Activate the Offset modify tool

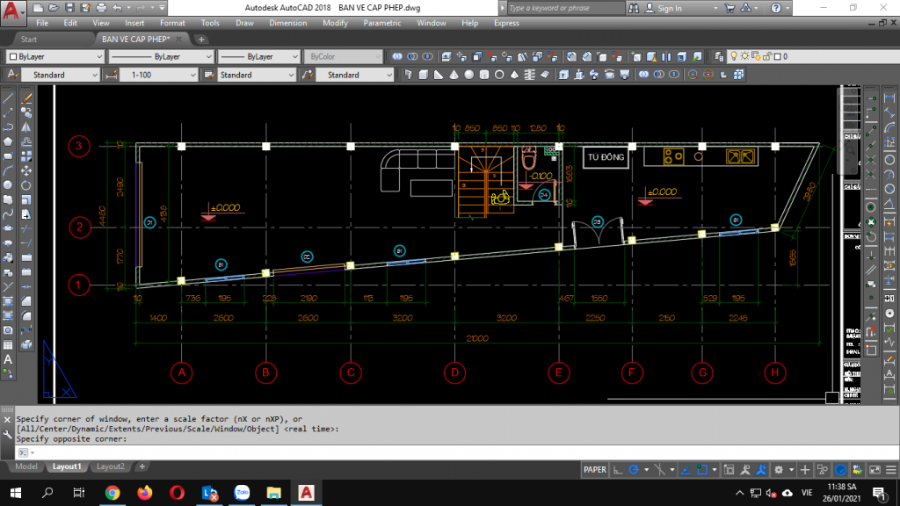(x=26, y=141)
